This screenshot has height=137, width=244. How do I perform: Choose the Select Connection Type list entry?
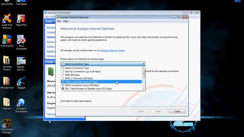(101, 68)
